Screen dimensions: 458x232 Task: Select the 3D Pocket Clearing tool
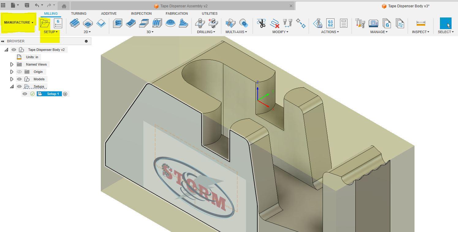coord(131,23)
